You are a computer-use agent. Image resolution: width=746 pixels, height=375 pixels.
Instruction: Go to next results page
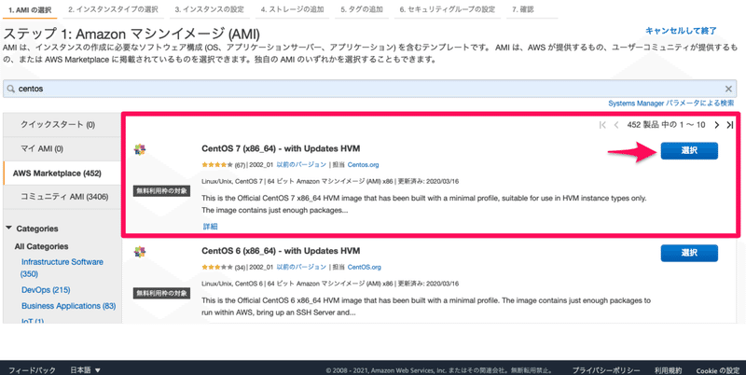716,125
